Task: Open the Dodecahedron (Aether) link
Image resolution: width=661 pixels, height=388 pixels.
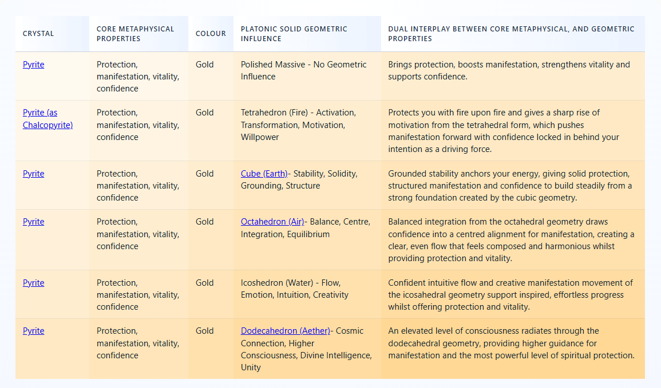Action: click(x=286, y=331)
